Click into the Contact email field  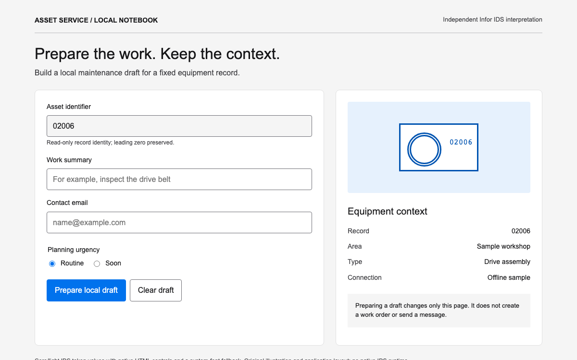[179, 222]
